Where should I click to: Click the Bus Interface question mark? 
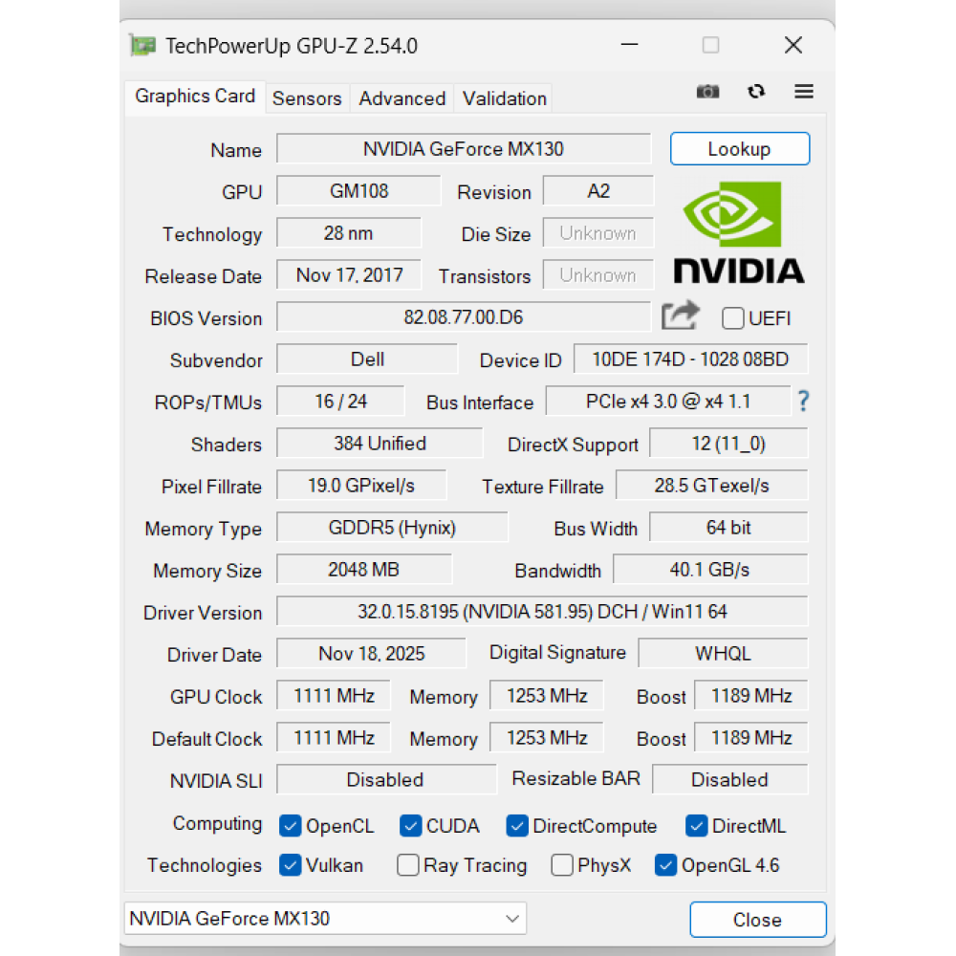[x=804, y=402]
